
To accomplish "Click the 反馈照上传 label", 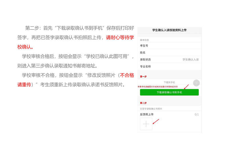I will coord(147,114).
